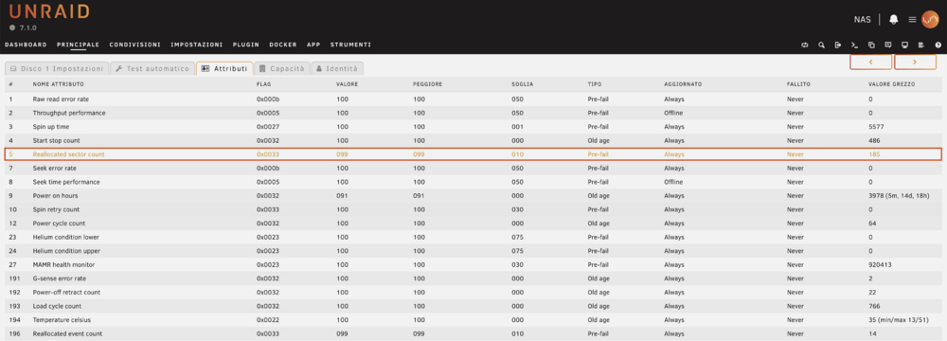The height and width of the screenshot is (341, 947).
Task: Open the web terminal icon
Action: pos(854,45)
